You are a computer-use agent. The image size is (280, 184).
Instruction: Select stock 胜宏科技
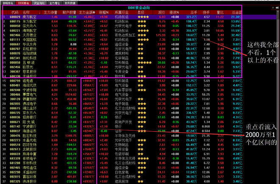pyautogui.click(x=30, y=136)
